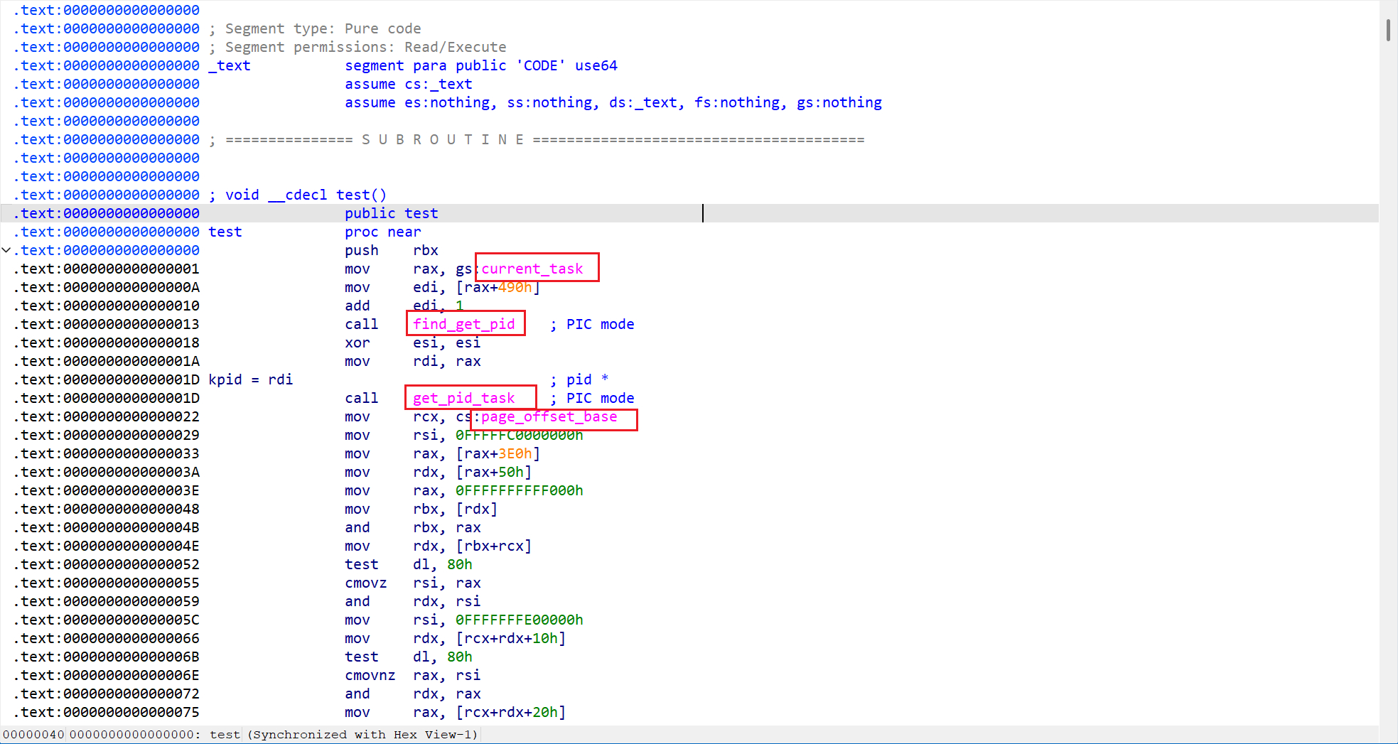Collapse the fold chevron beside push rbx
The width and height of the screenshot is (1398, 744).
[x=6, y=250]
